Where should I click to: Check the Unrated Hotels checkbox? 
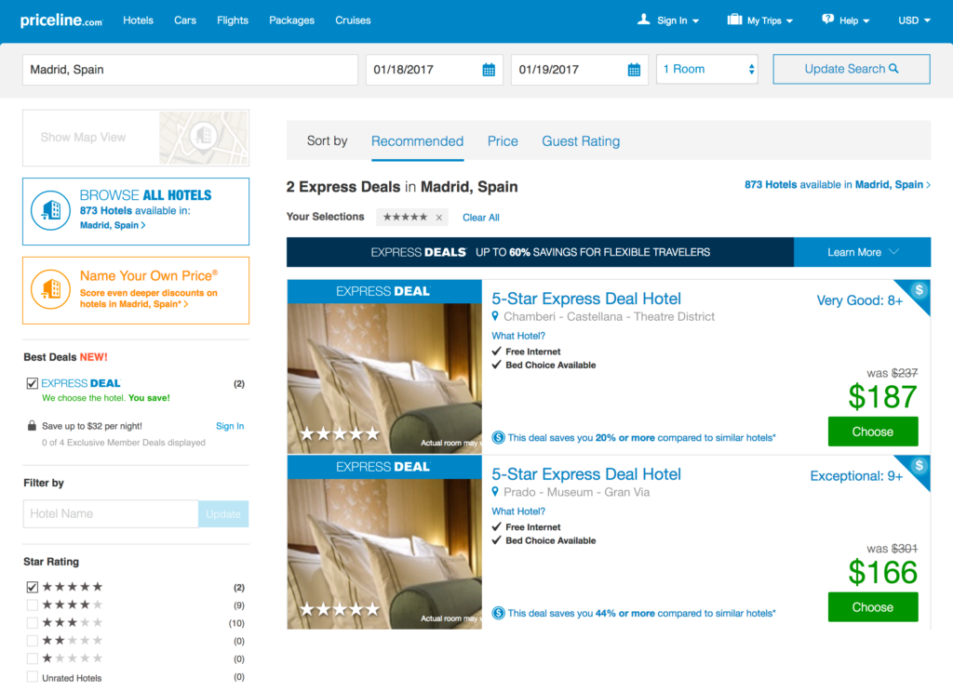33,676
